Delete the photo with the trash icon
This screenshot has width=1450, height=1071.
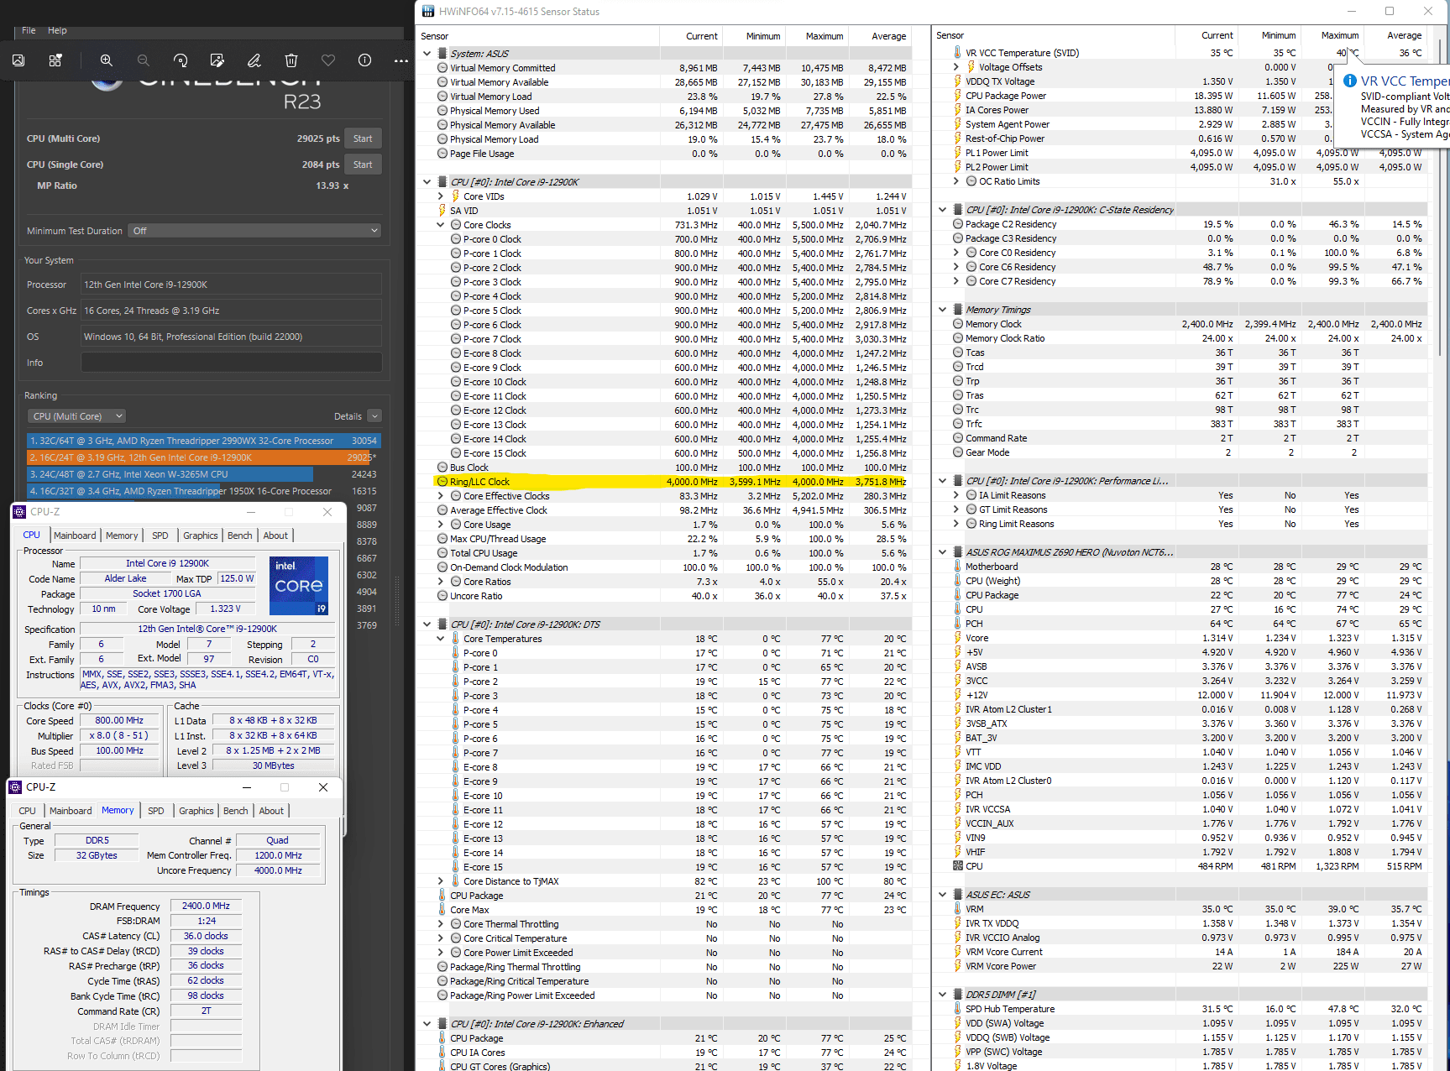tap(291, 60)
